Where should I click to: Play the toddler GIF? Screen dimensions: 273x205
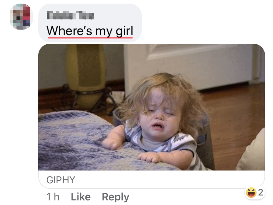click(152, 107)
